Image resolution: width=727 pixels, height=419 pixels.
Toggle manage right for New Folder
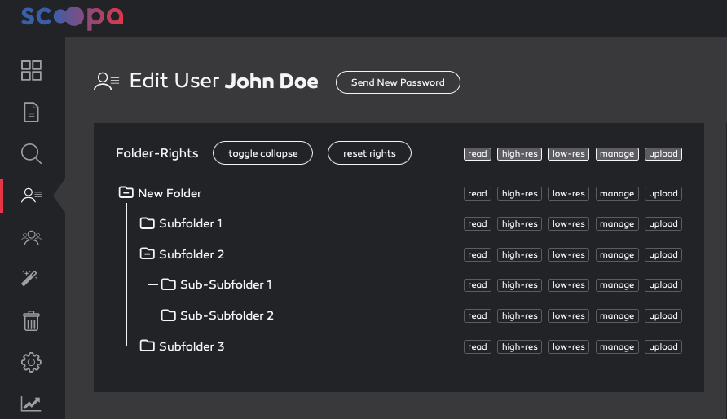(x=617, y=194)
